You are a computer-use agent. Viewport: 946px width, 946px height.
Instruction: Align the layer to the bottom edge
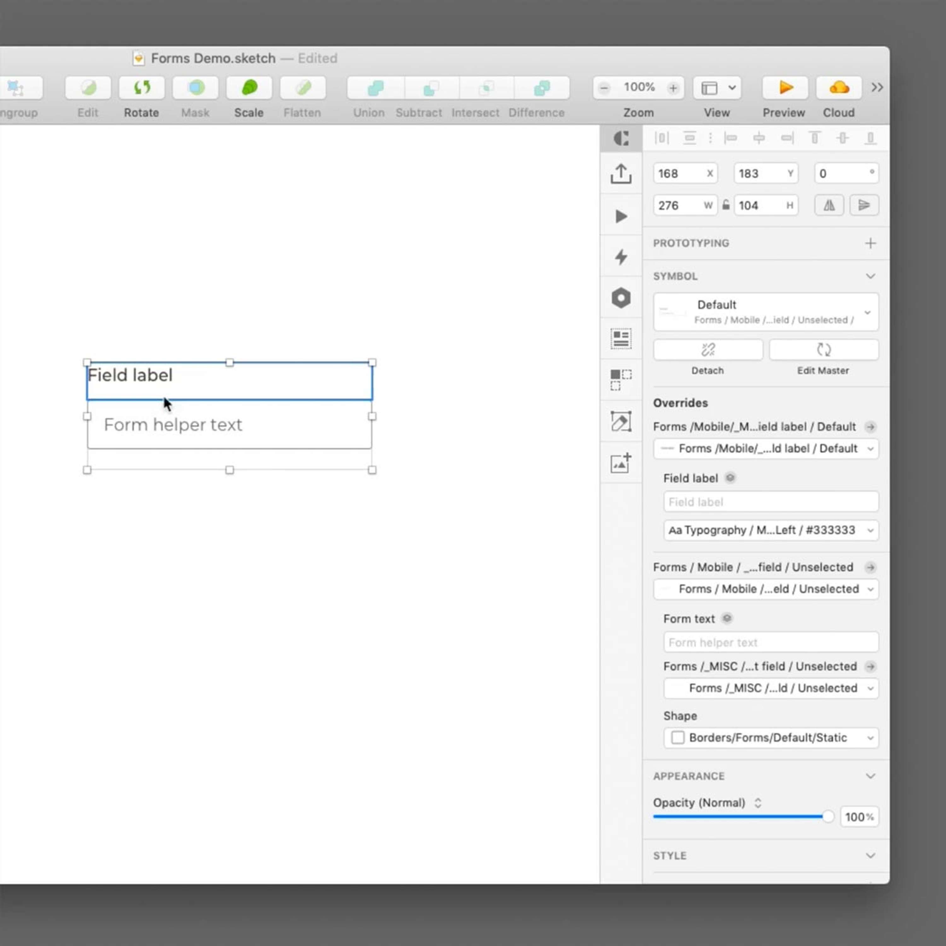point(871,138)
